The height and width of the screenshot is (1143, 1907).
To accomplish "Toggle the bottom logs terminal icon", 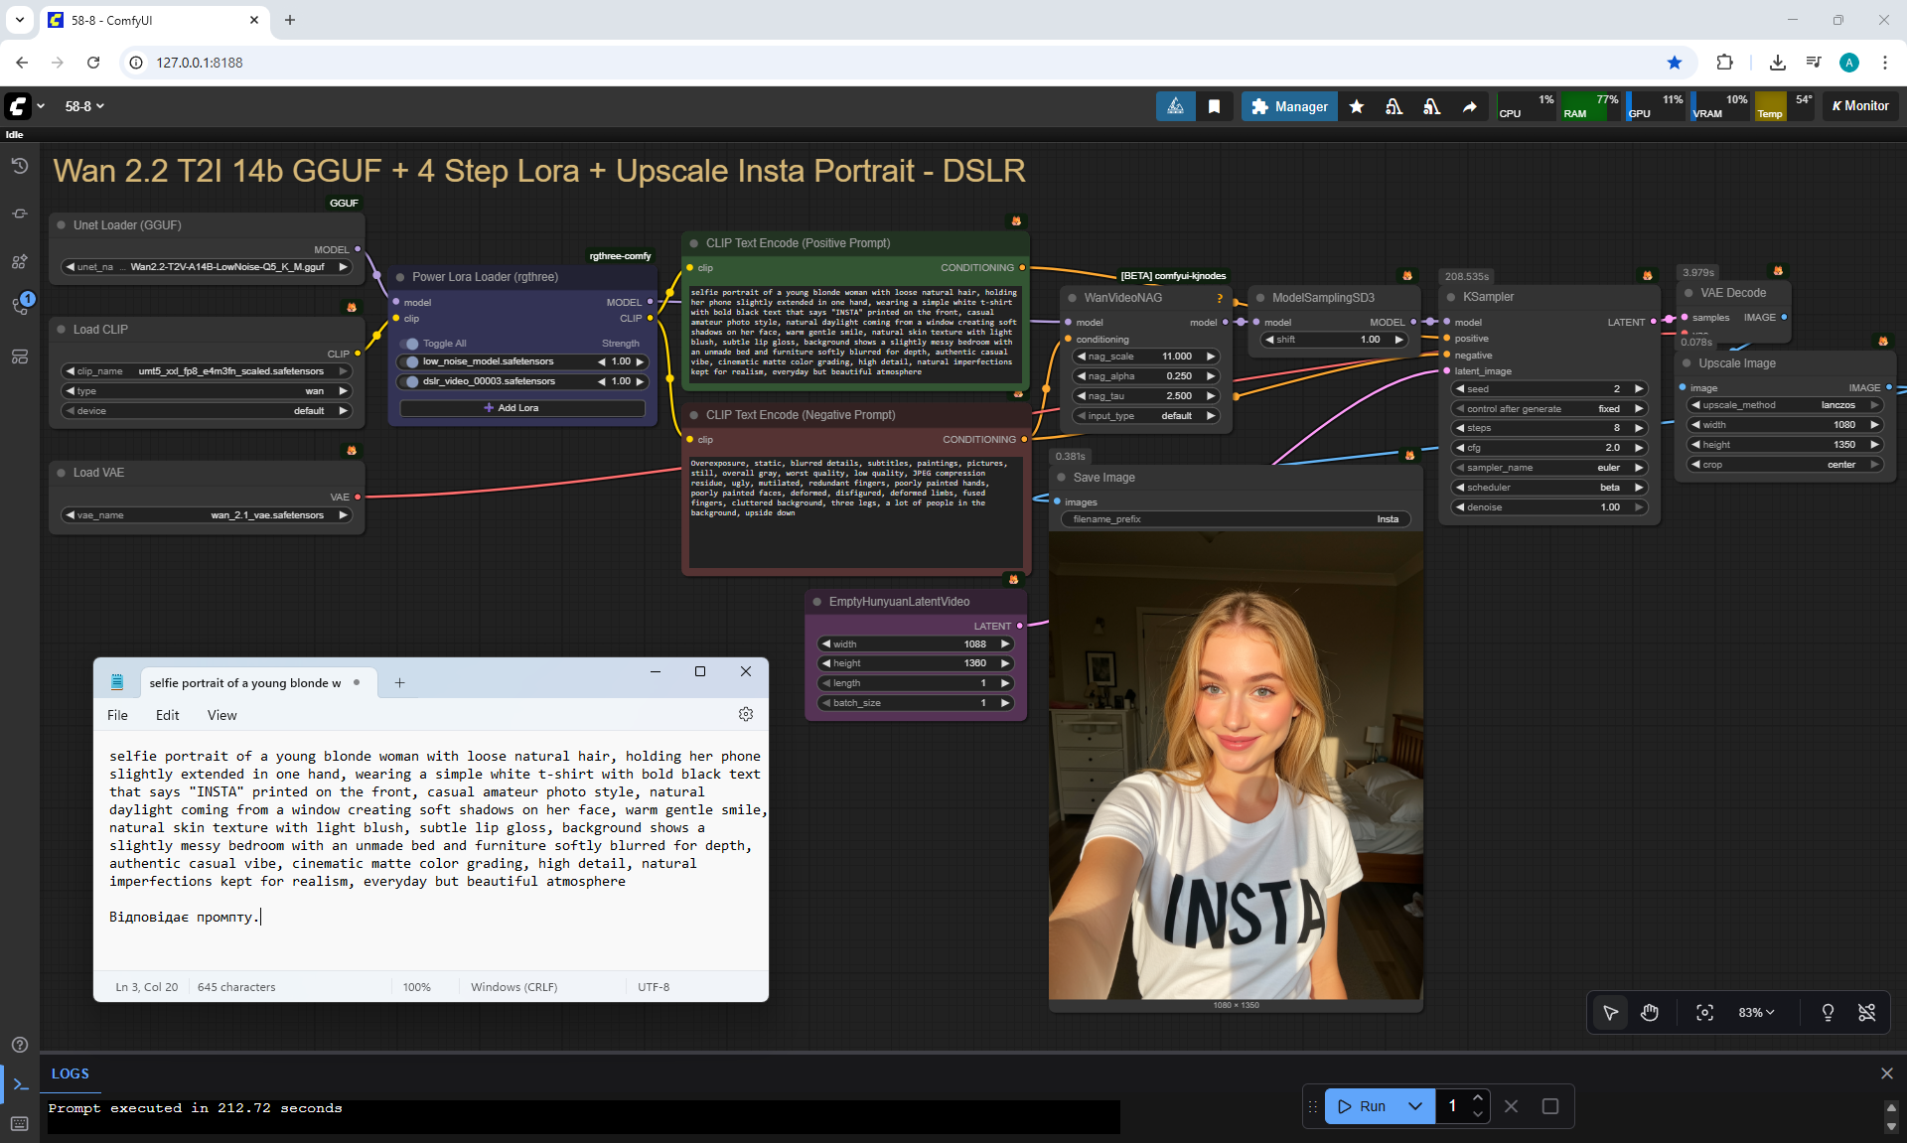I will pos(20,1084).
